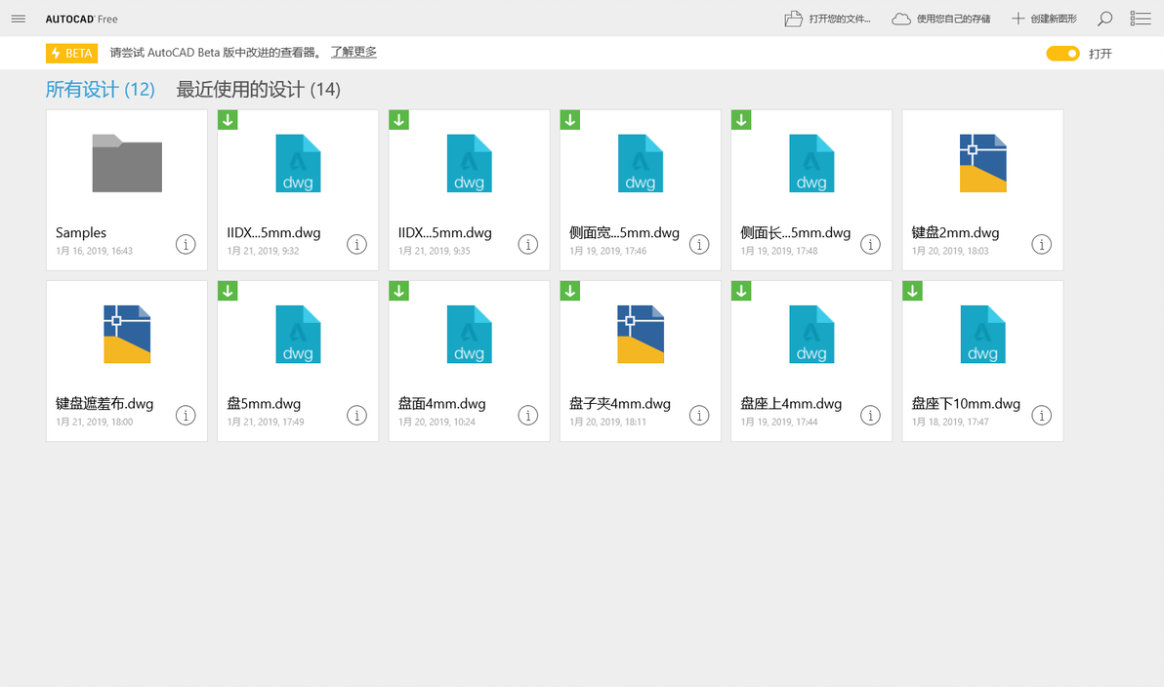The height and width of the screenshot is (687, 1164).
Task: Open 键盘遮羞布.dwg drawing thumbnail
Action: (x=127, y=334)
